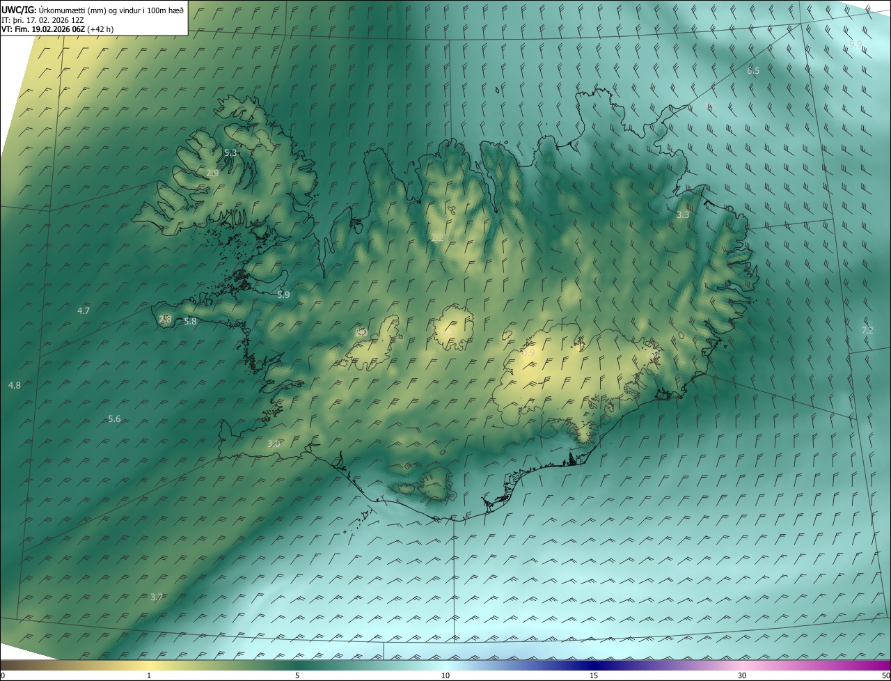Click the colorbar tick label 30

tap(742, 676)
